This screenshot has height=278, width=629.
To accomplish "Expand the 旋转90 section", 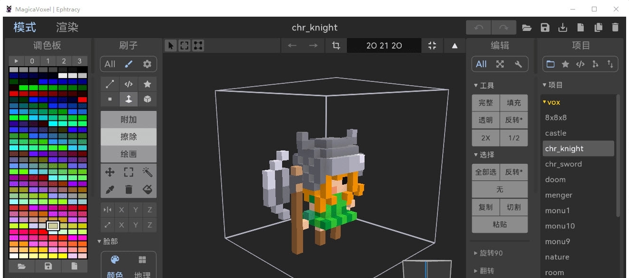I will coord(487,253).
